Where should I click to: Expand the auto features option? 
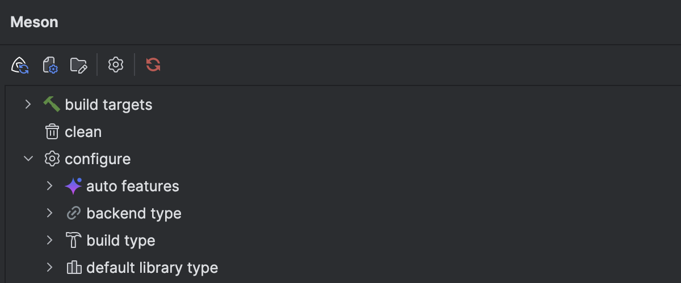[49, 186]
